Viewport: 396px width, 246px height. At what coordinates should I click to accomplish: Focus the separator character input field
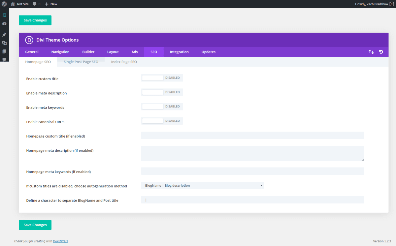[252, 200]
